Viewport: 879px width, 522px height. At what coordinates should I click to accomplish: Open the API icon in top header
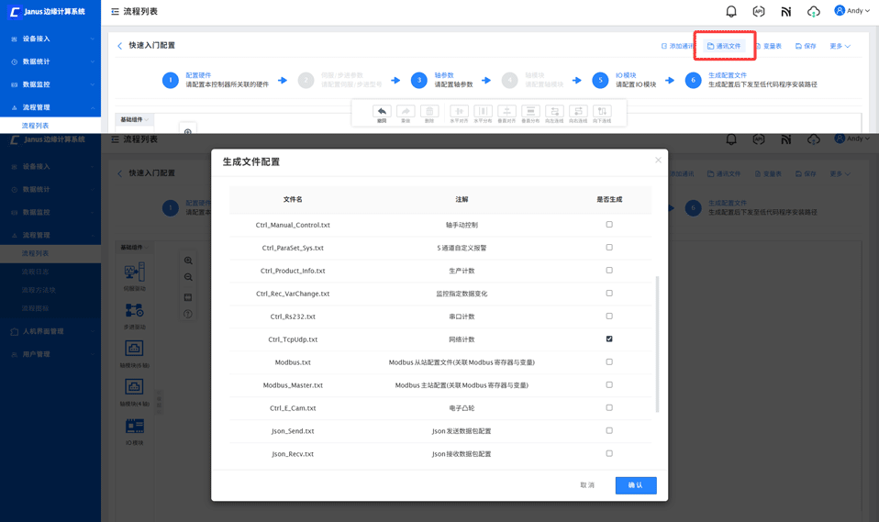coord(759,12)
